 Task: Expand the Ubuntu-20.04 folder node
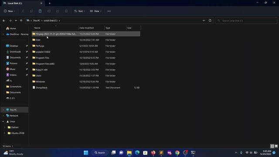(5, 133)
